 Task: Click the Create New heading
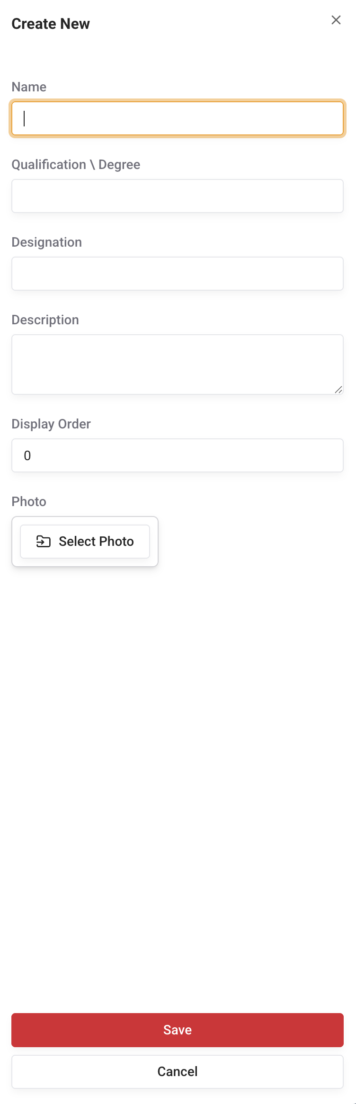[x=51, y=24]
